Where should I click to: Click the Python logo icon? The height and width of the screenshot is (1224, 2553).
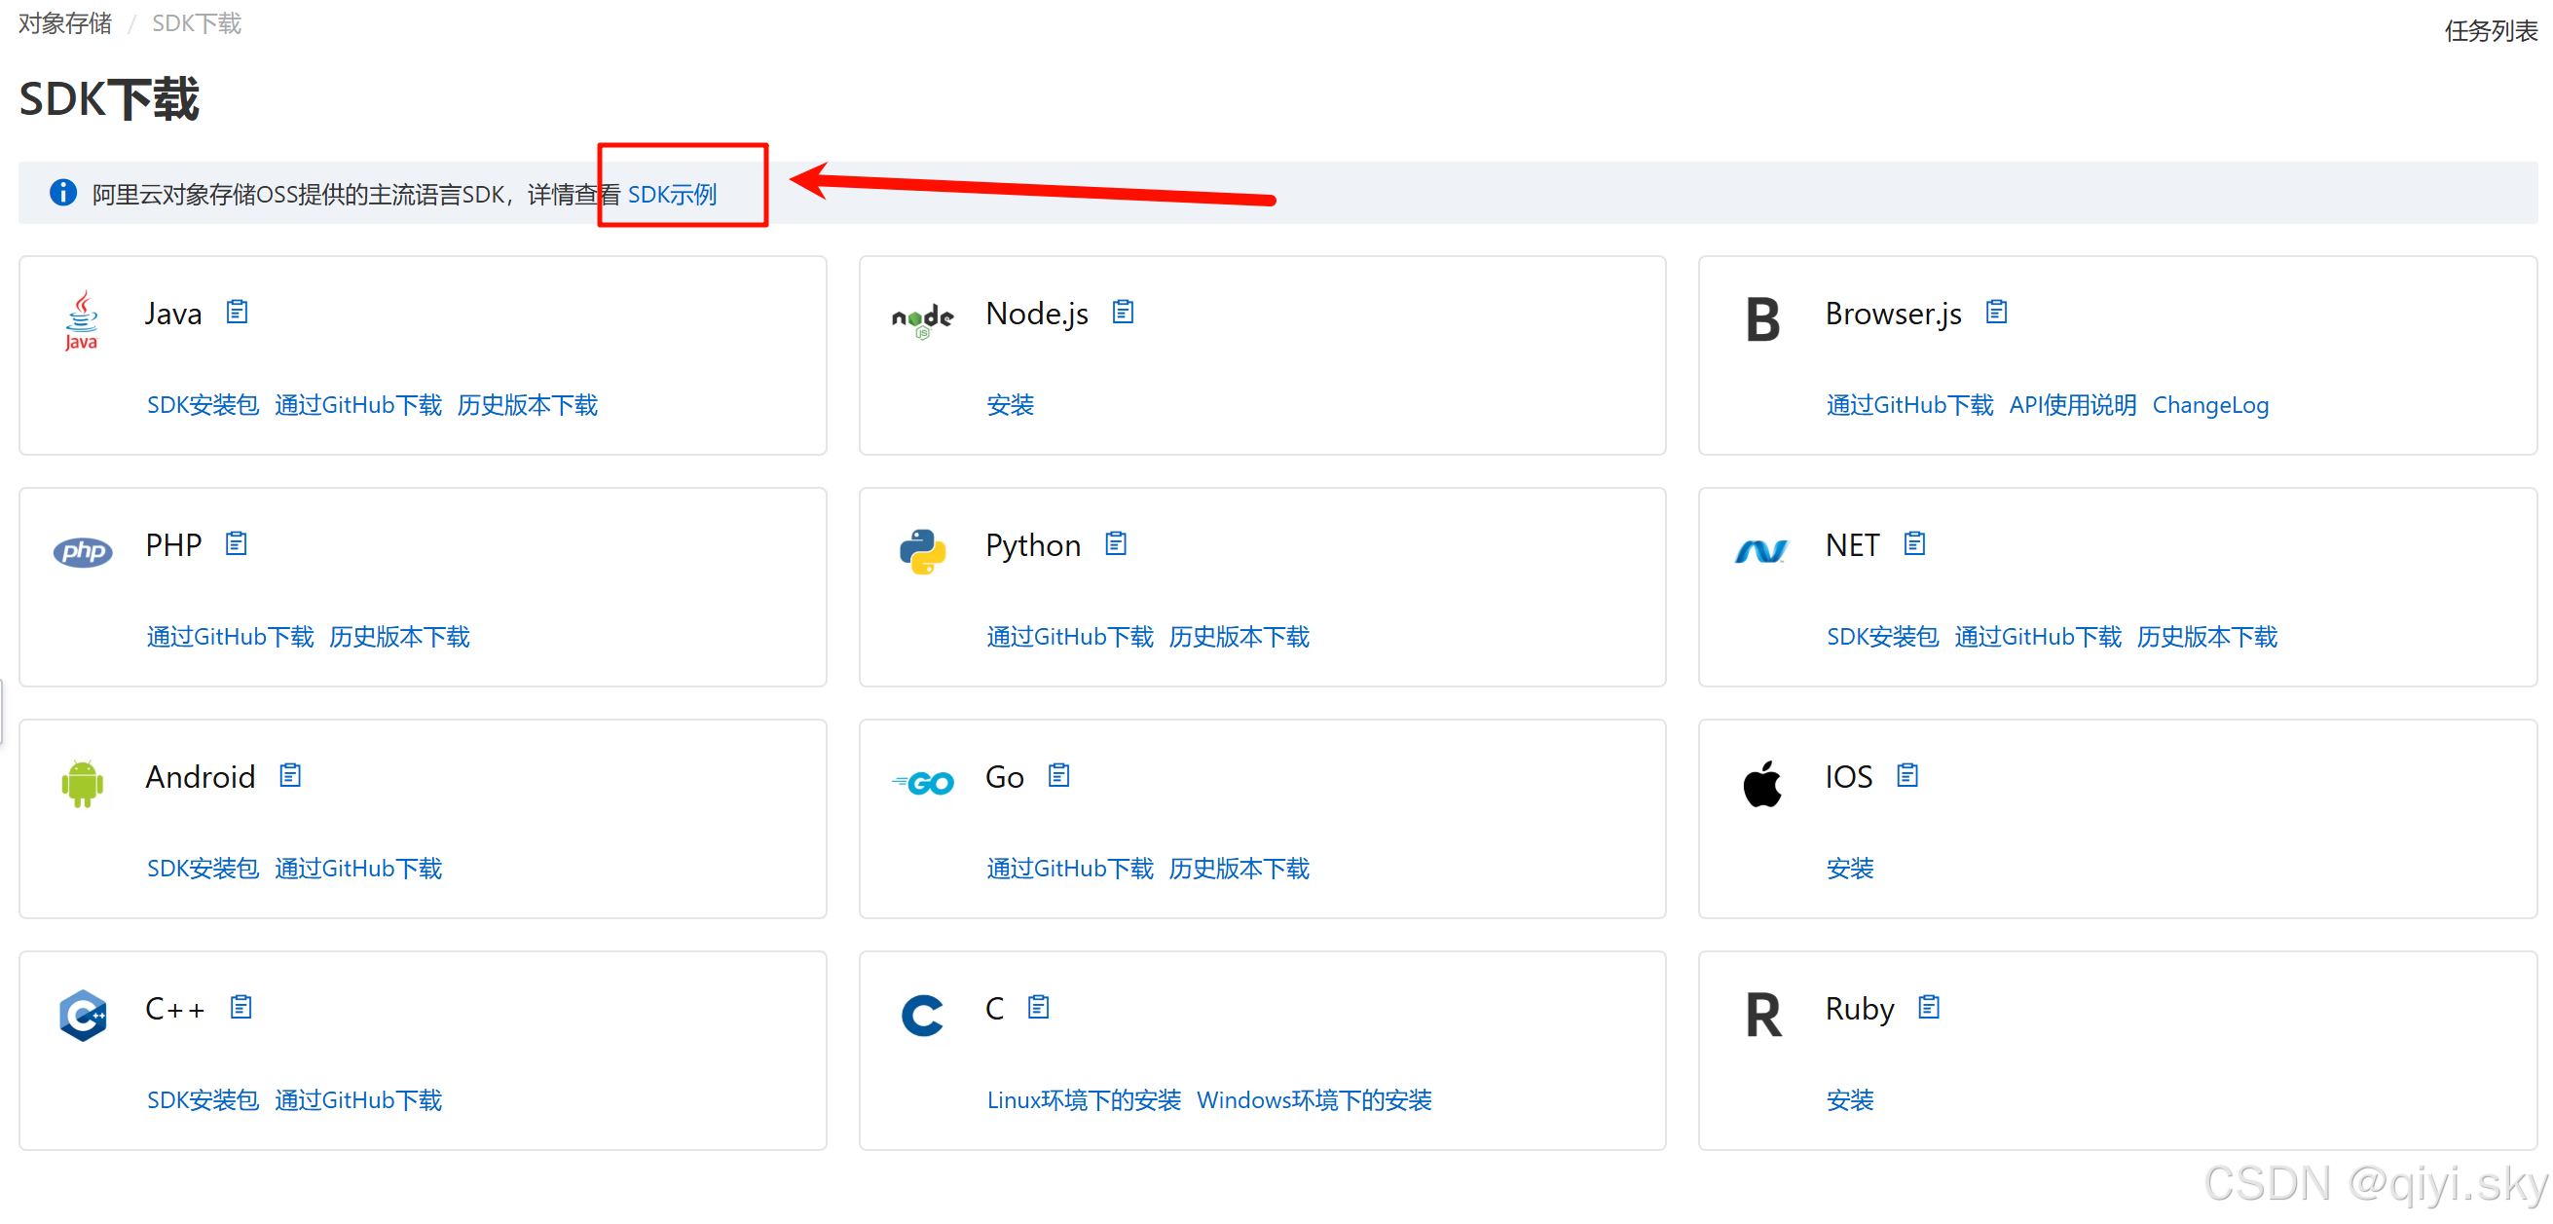[922, 550]
